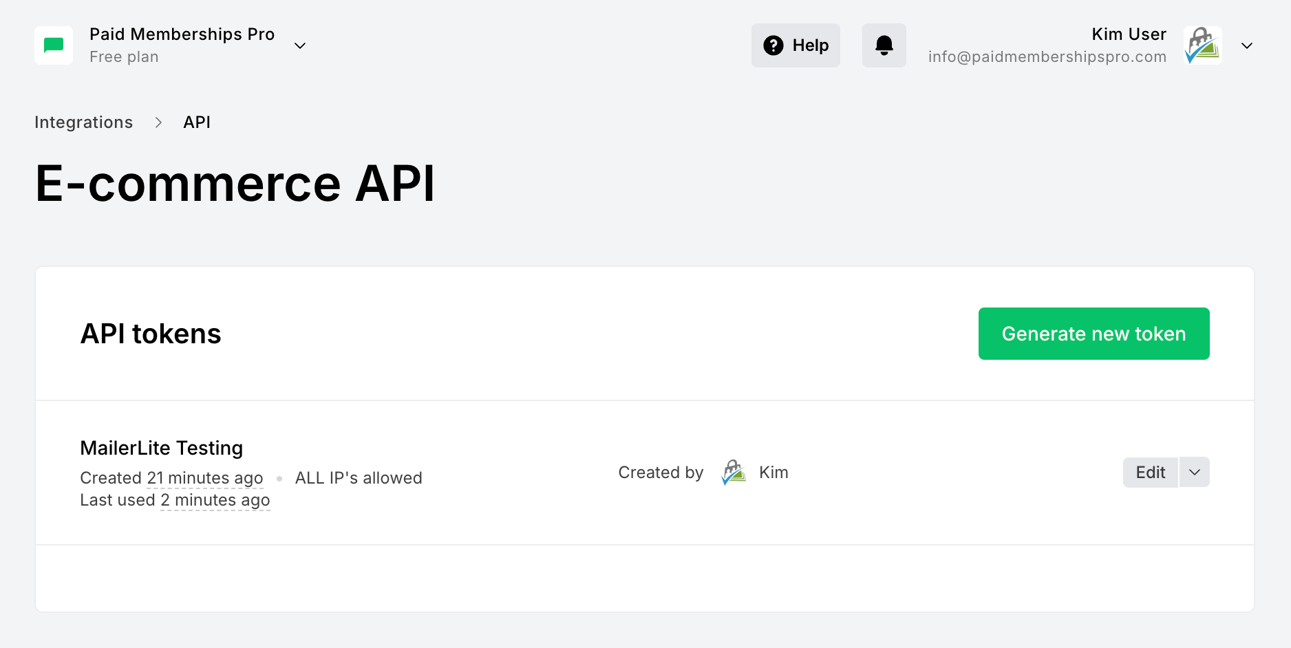This screenshot has width=1291, height=648.
Task: Expand the Kim User profile menu chevron
Action: point(1247,45)
